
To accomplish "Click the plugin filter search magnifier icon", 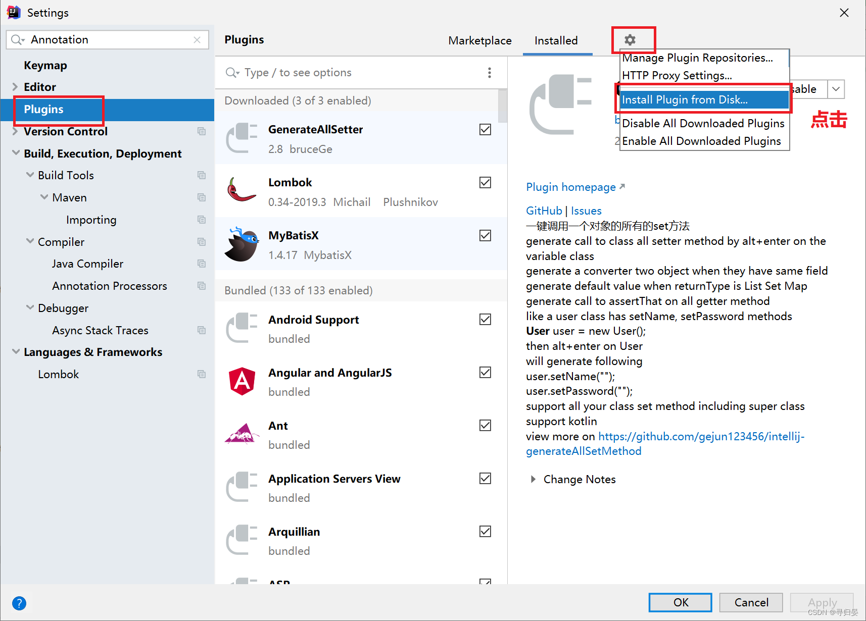I will [x=232, y=73].
